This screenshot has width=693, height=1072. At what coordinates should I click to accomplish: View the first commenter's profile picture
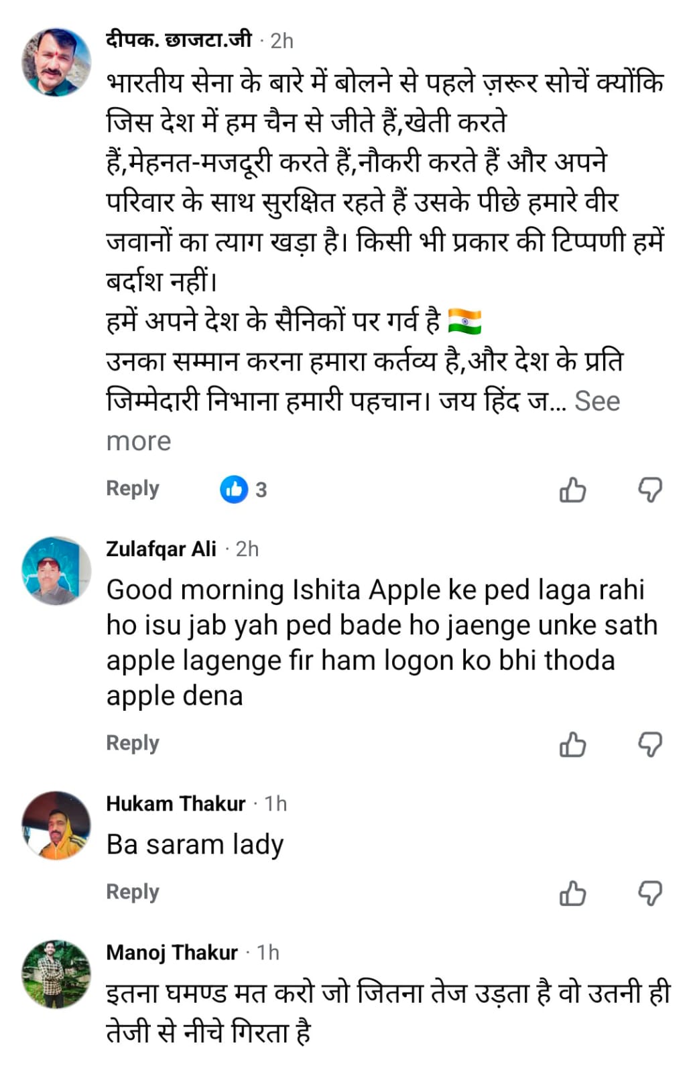(x=56, y=62)
